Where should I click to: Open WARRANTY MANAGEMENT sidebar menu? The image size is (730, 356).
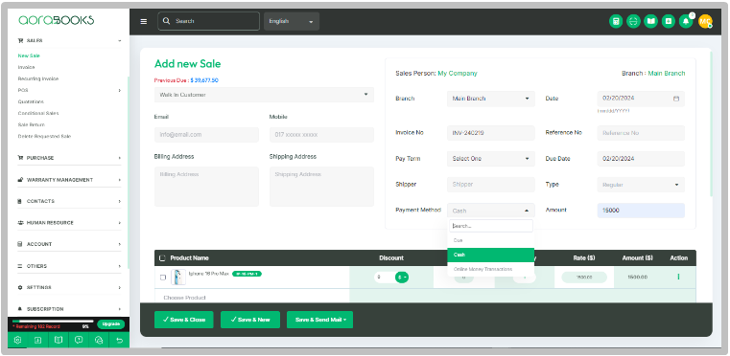69,180
